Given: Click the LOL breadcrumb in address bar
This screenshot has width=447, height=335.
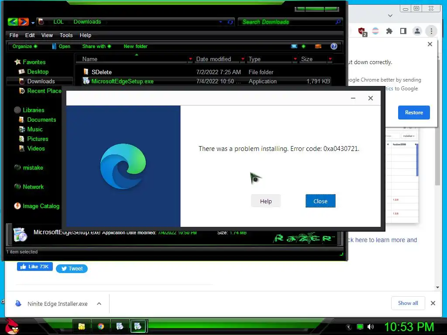Looking at the screenshot, I should click(x=58, y=22).
